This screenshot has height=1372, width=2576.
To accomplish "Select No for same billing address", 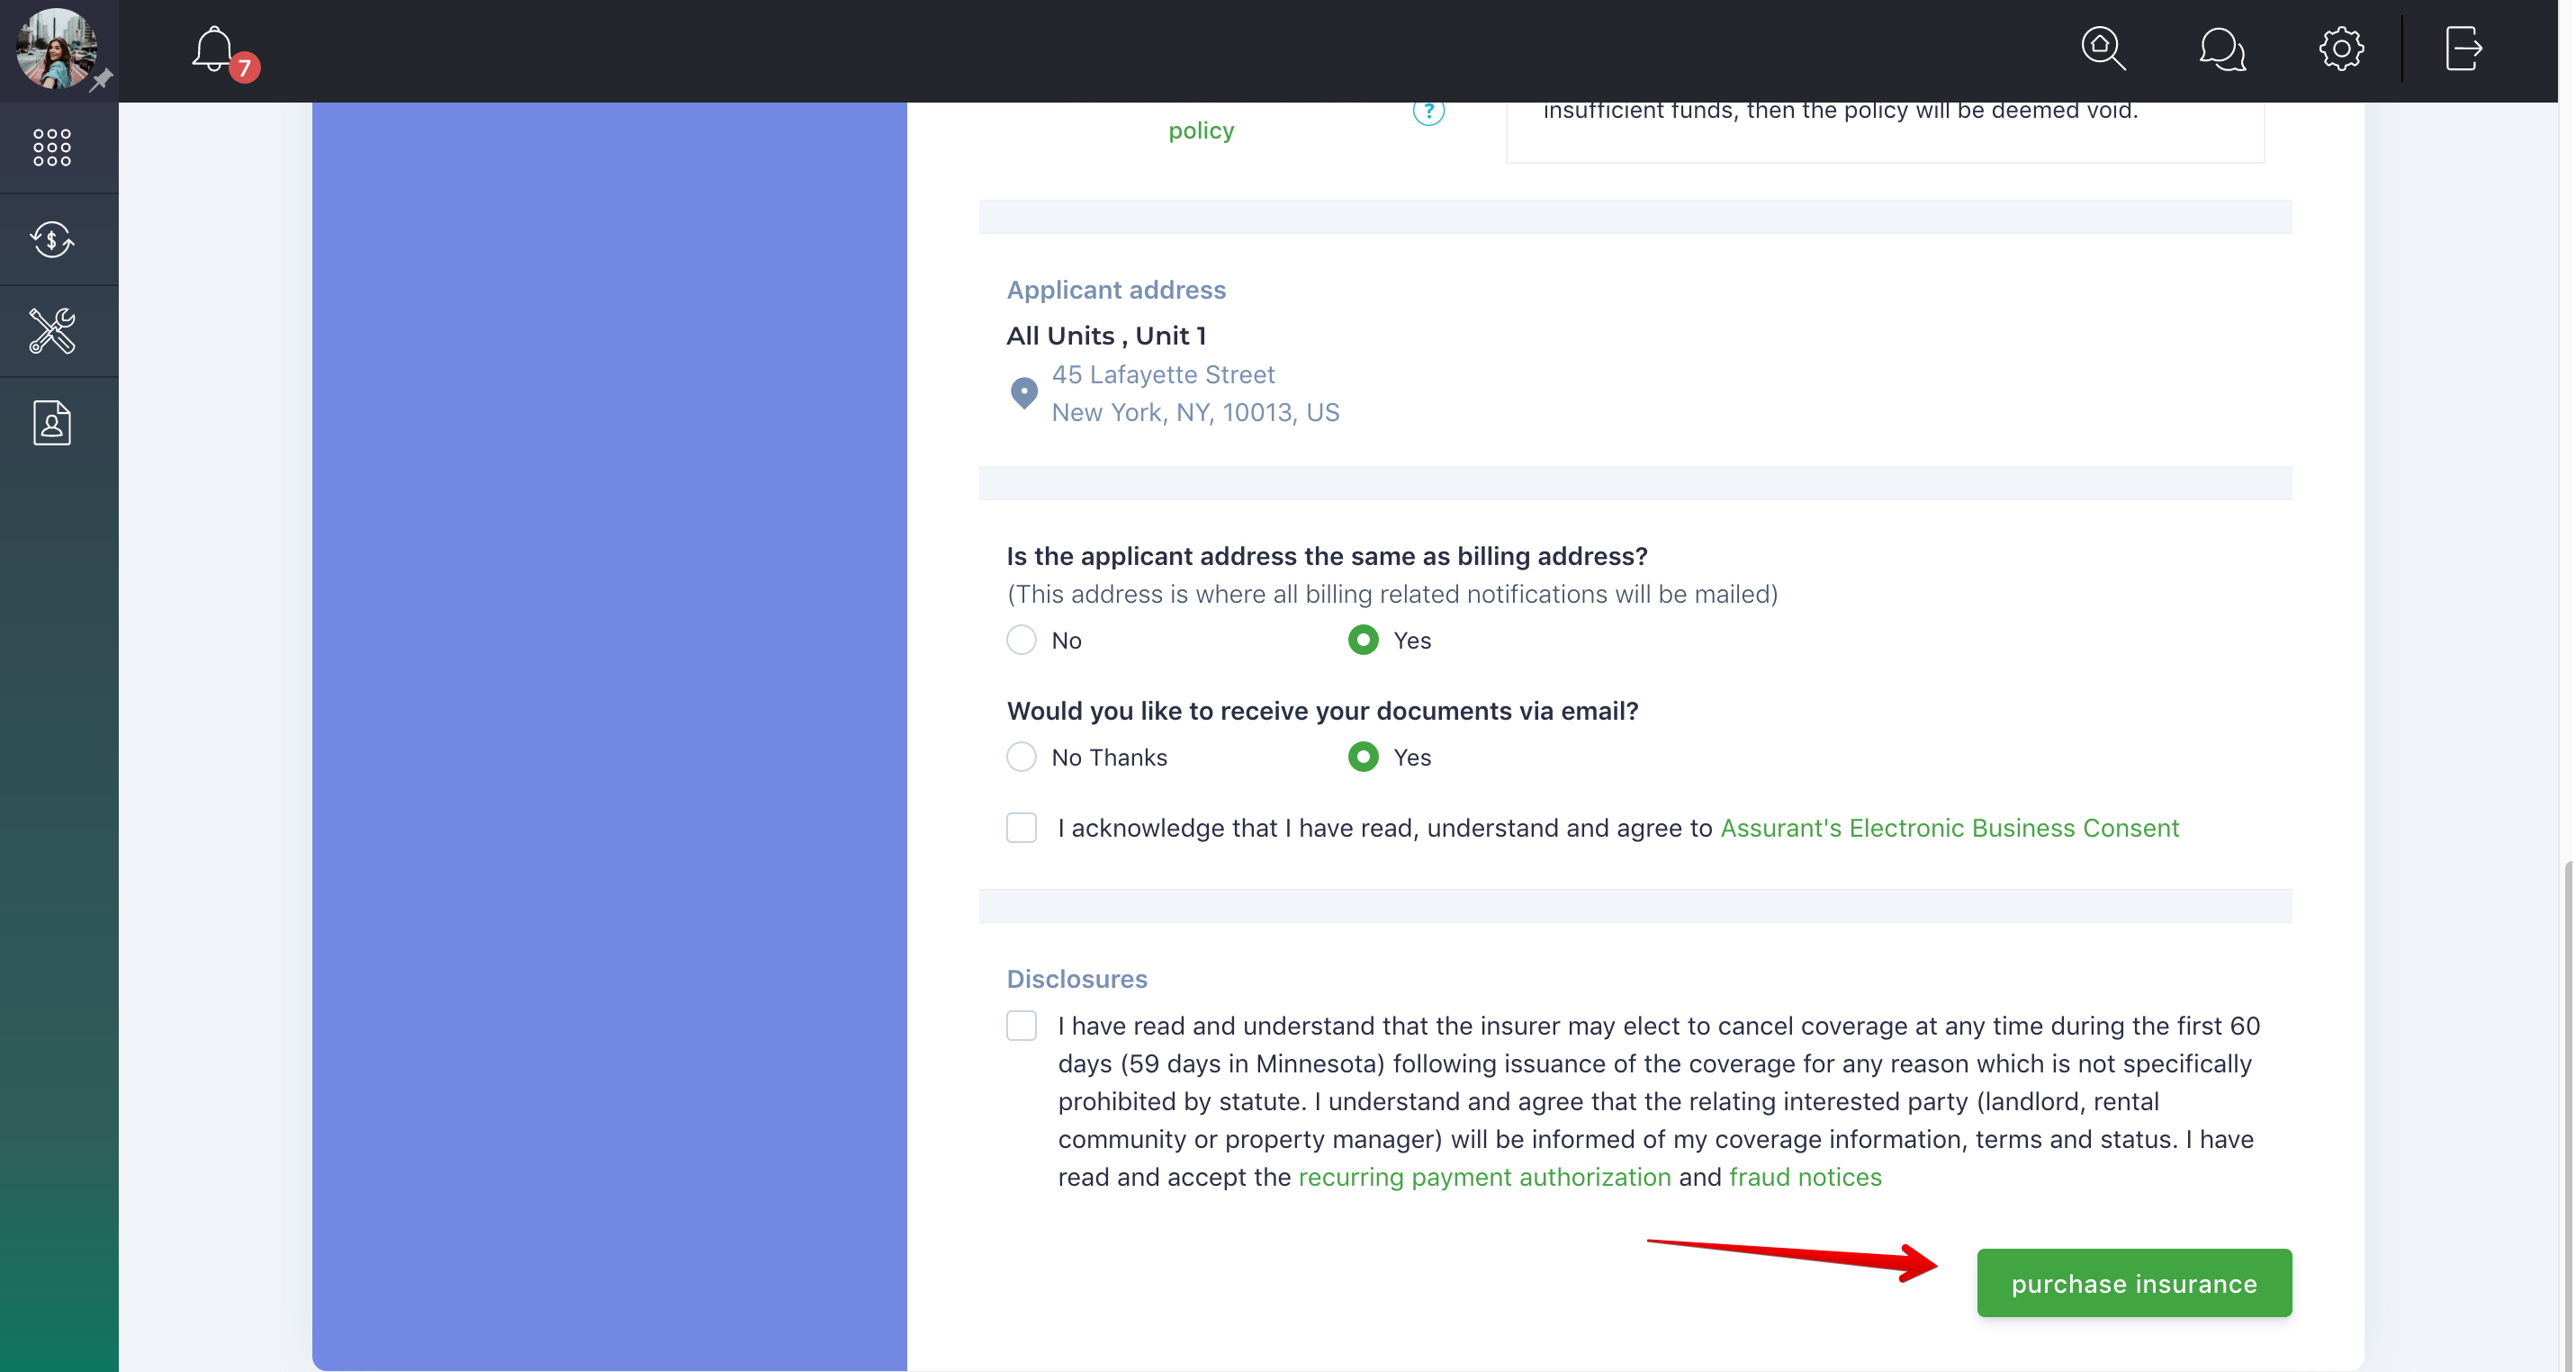I will click(x=1021, y=640).
